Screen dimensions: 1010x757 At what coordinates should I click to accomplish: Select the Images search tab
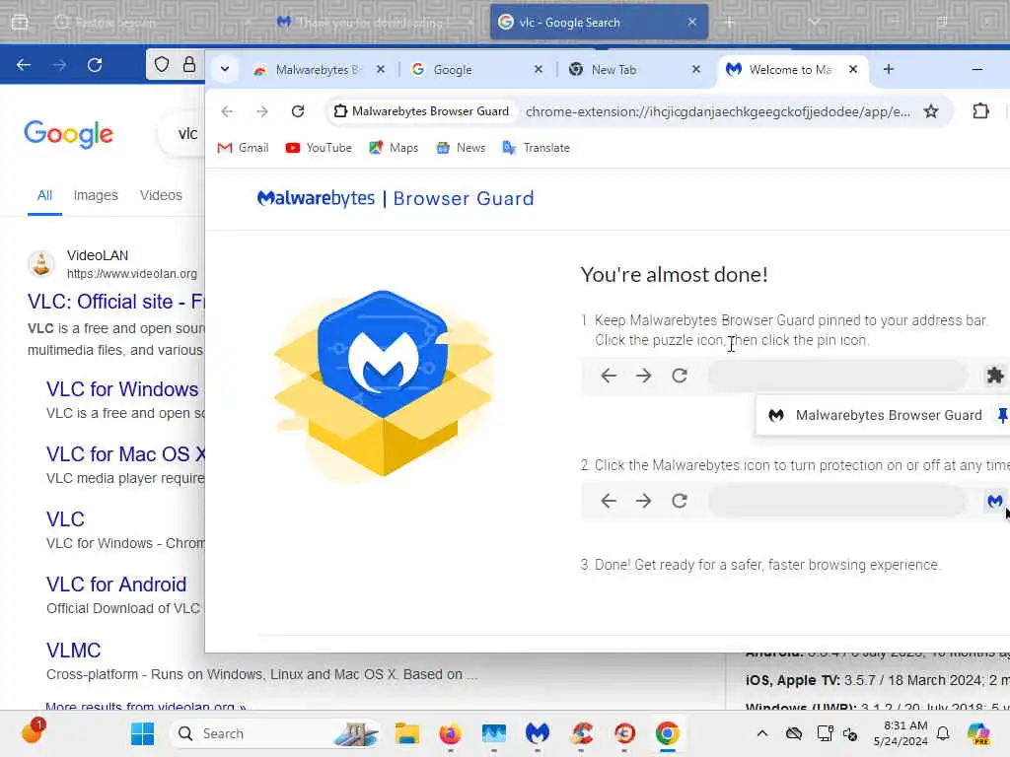96,195
